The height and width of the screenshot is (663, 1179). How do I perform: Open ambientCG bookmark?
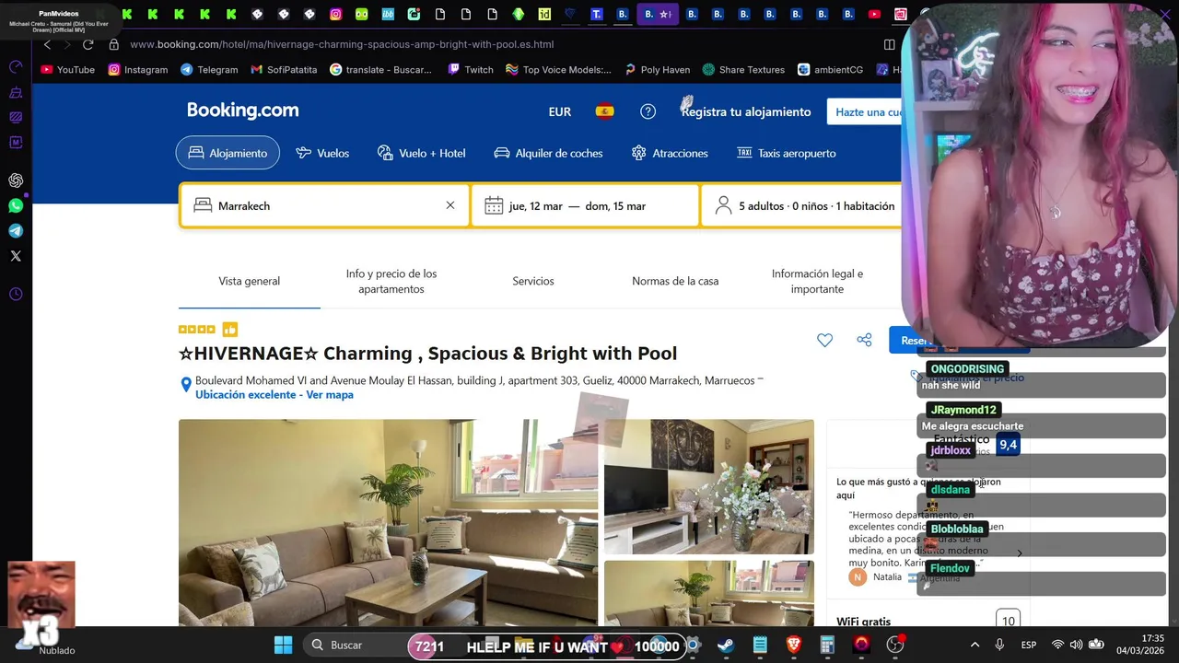point(830,69)
